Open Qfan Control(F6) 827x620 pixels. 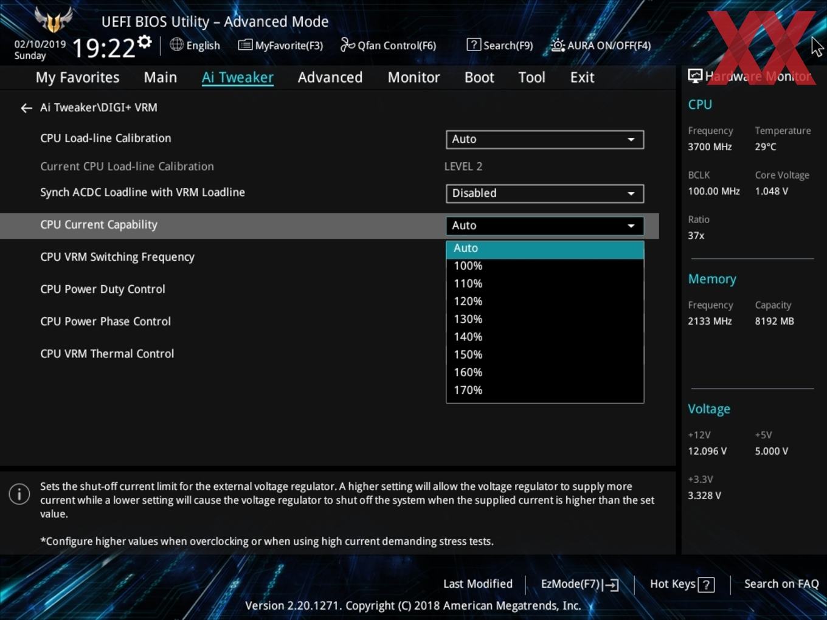[388, 46]
